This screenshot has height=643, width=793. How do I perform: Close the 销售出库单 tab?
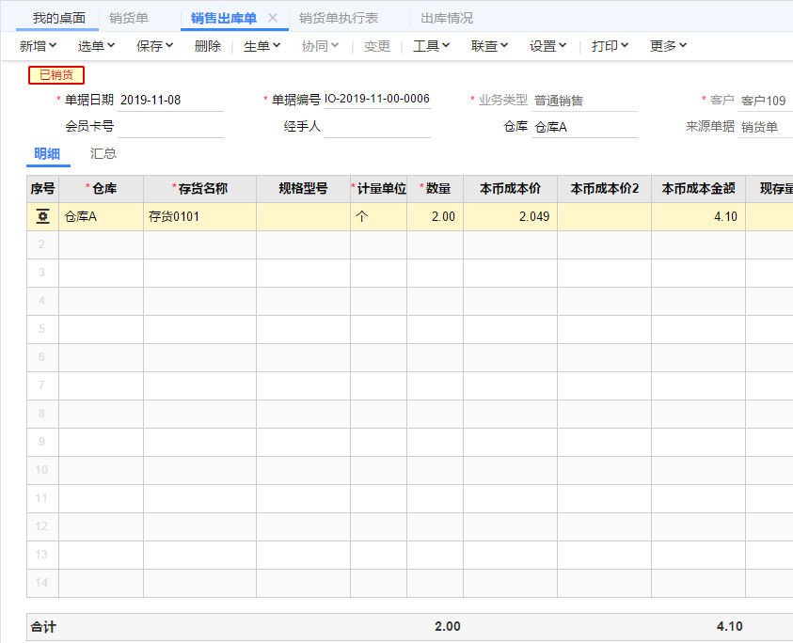point(273,18)
